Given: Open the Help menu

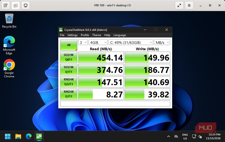Looking at the screenshot, I should [x=107, y=35].
